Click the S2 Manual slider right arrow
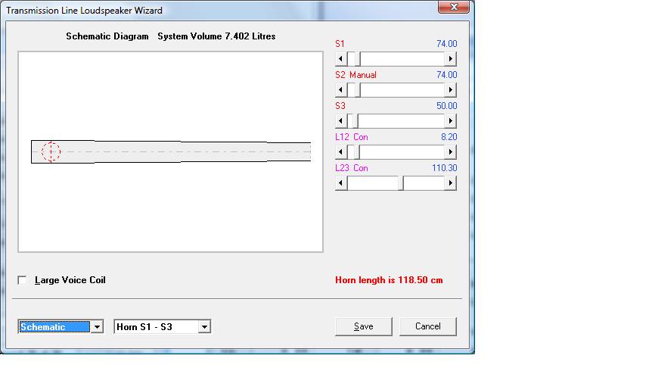 click(x=450, y=90)
